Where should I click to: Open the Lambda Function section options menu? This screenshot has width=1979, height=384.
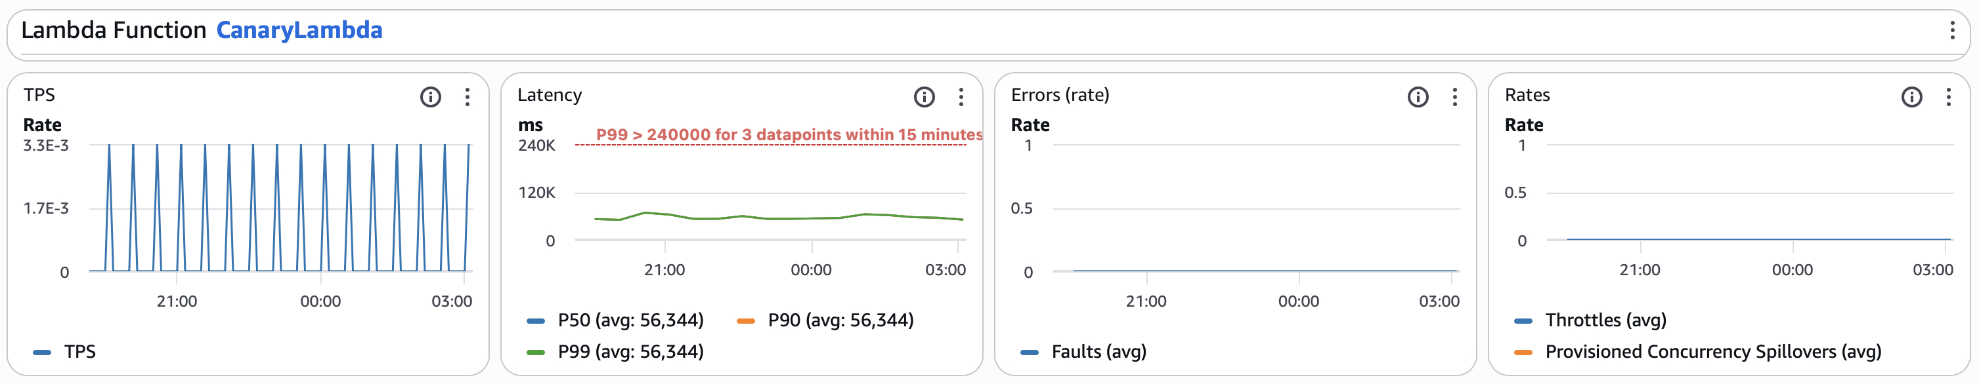click(1951, 30)
